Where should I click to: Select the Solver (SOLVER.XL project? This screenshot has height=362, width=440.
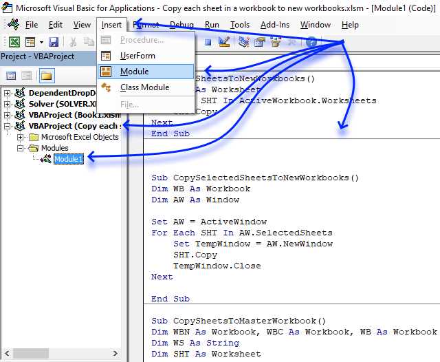(63, 104)
